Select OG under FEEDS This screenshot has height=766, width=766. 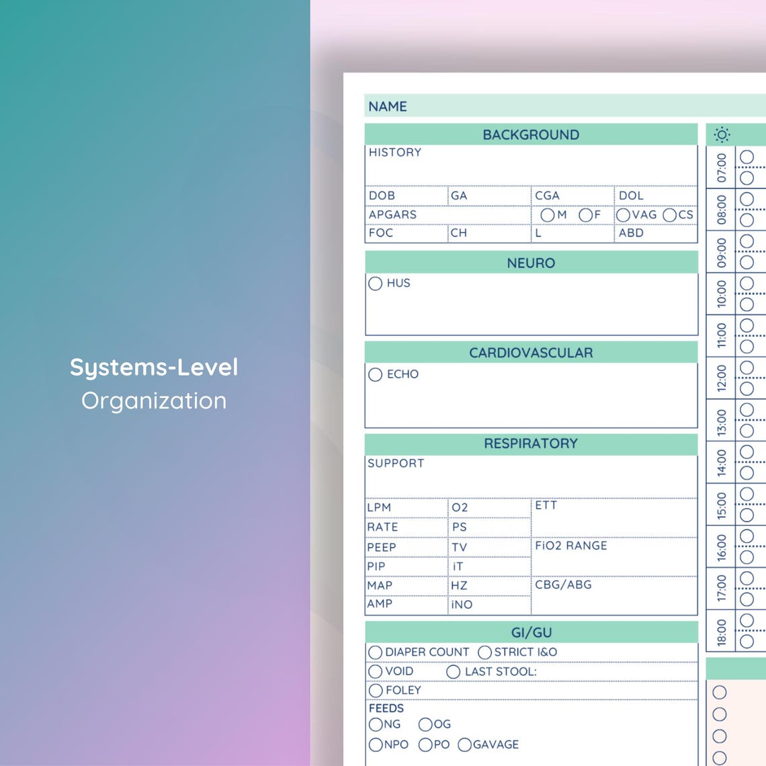pos(426,724)
